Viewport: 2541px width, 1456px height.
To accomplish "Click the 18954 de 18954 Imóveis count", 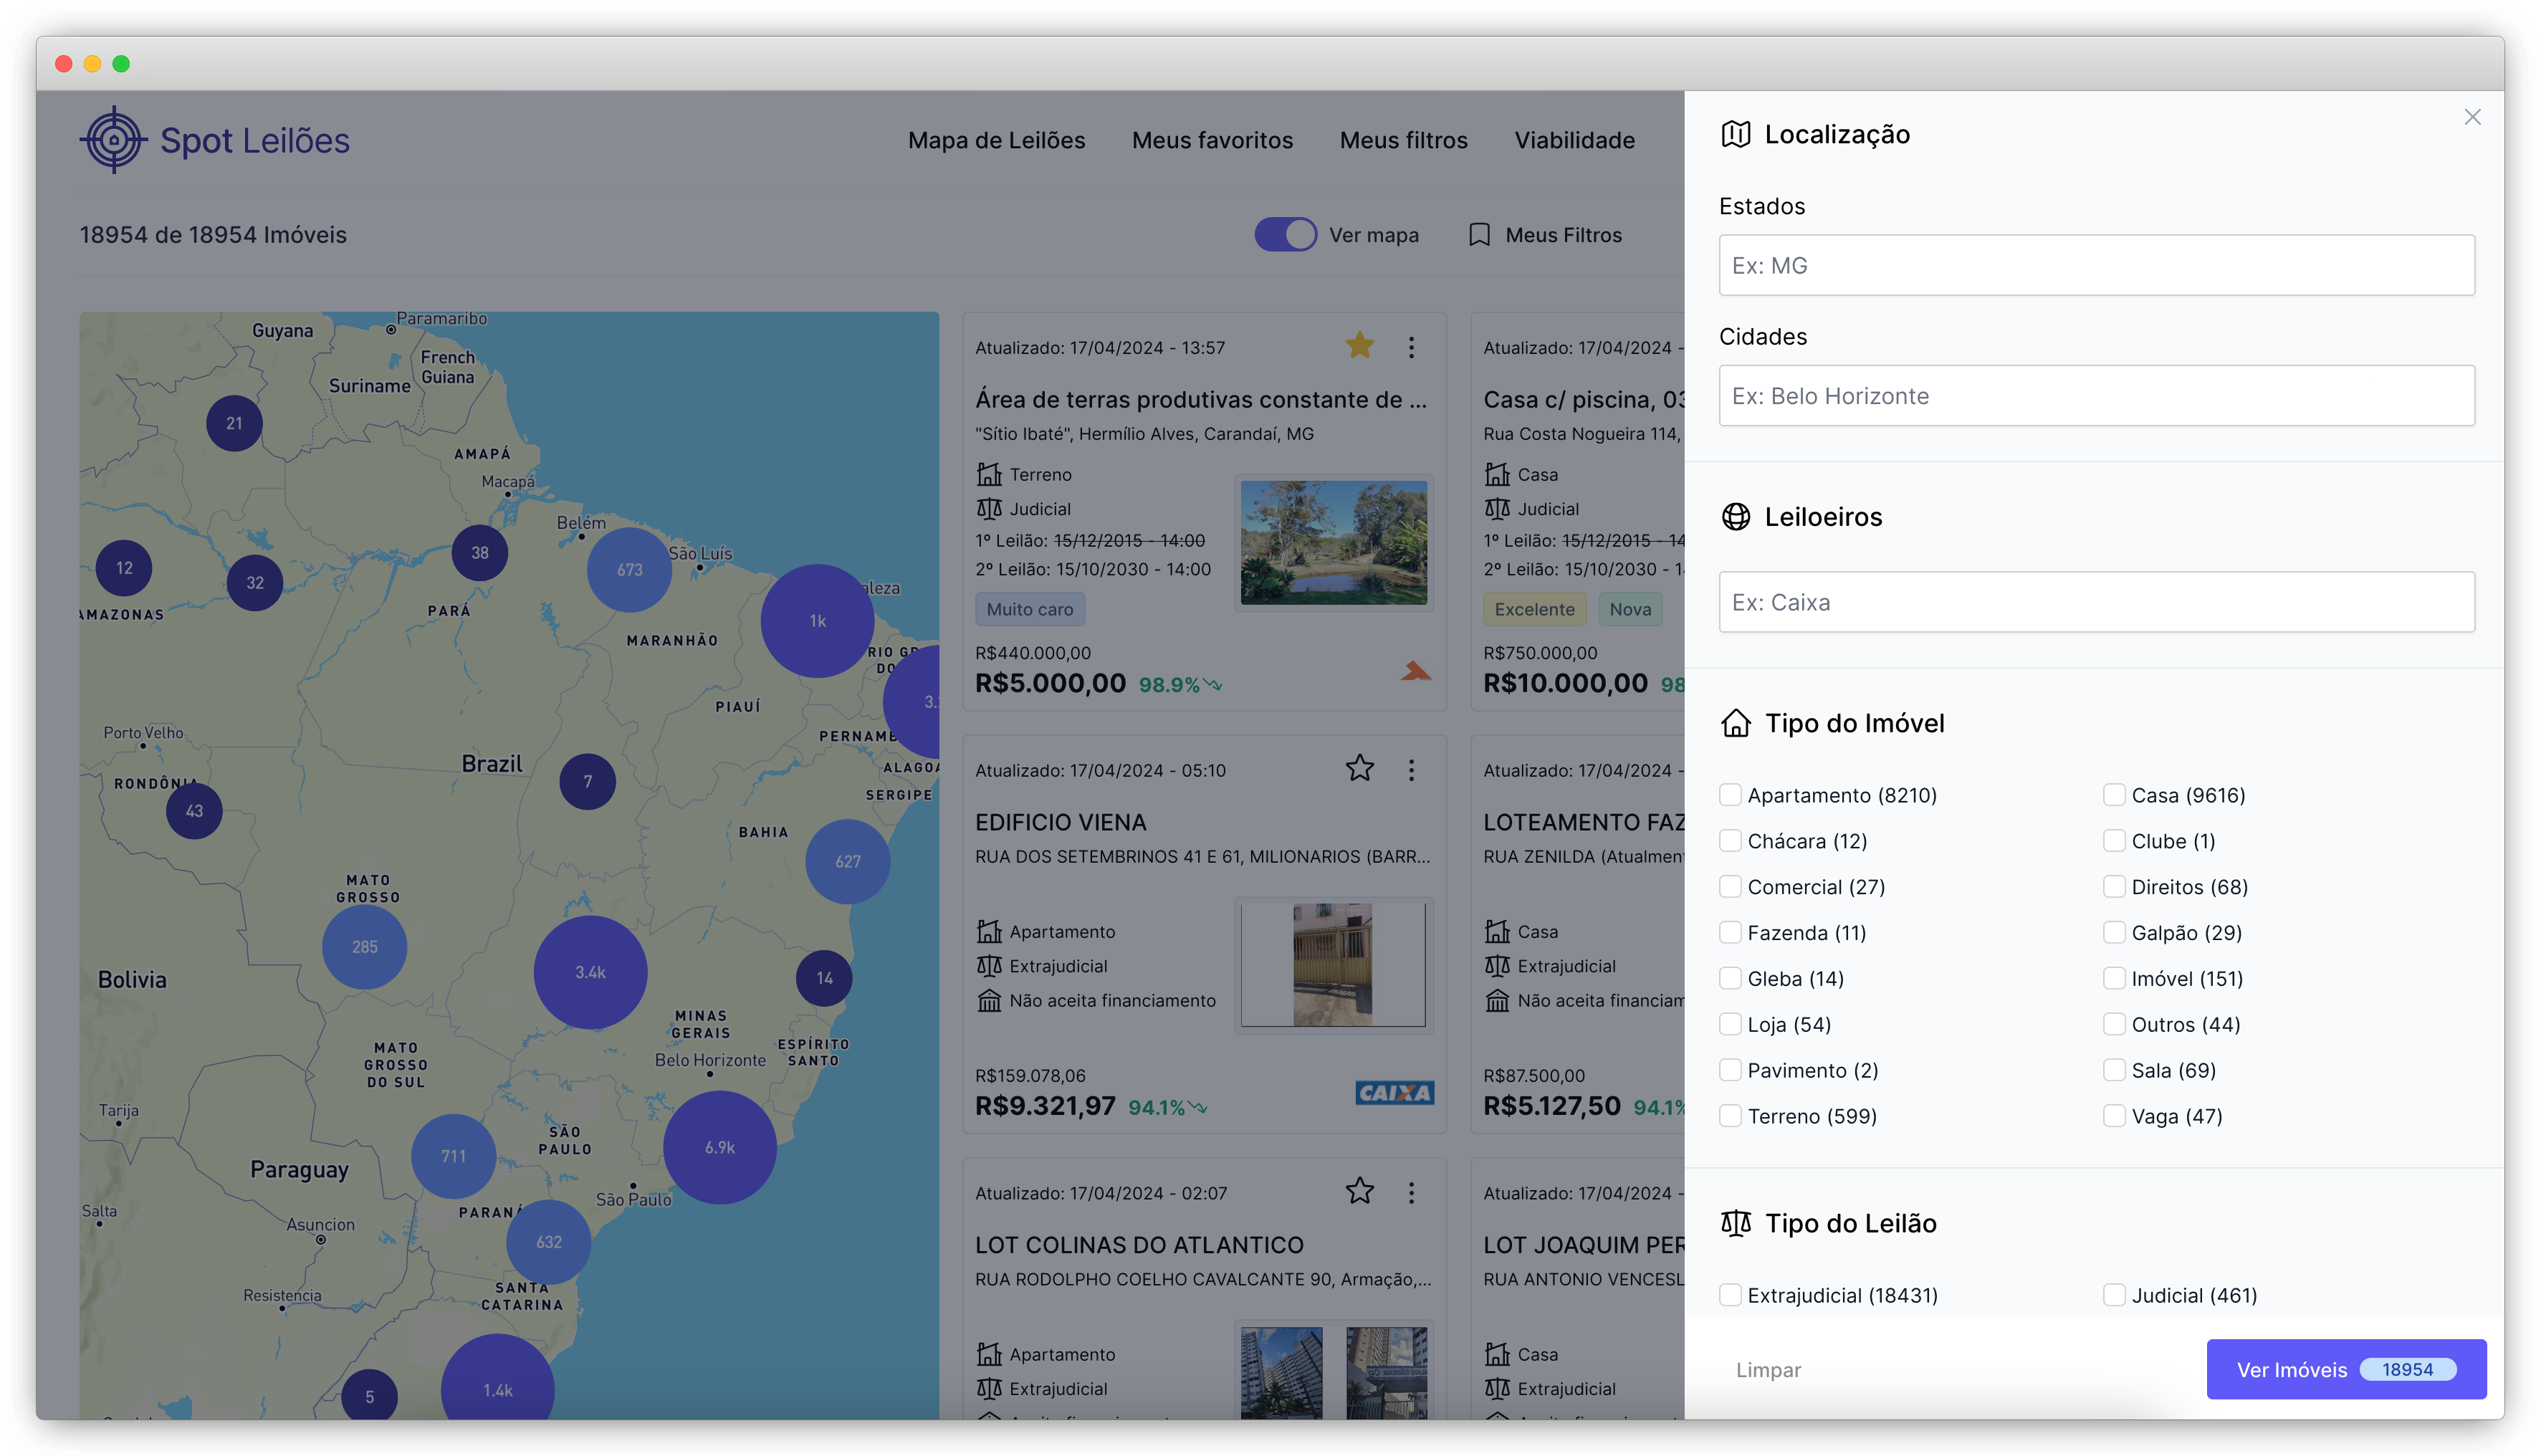I will tap(213, 235).
